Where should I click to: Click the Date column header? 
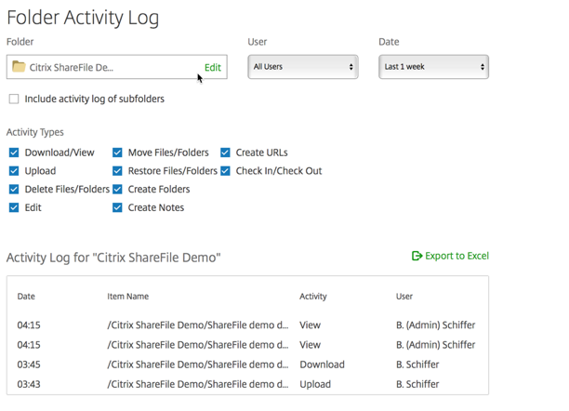point(26,297)
